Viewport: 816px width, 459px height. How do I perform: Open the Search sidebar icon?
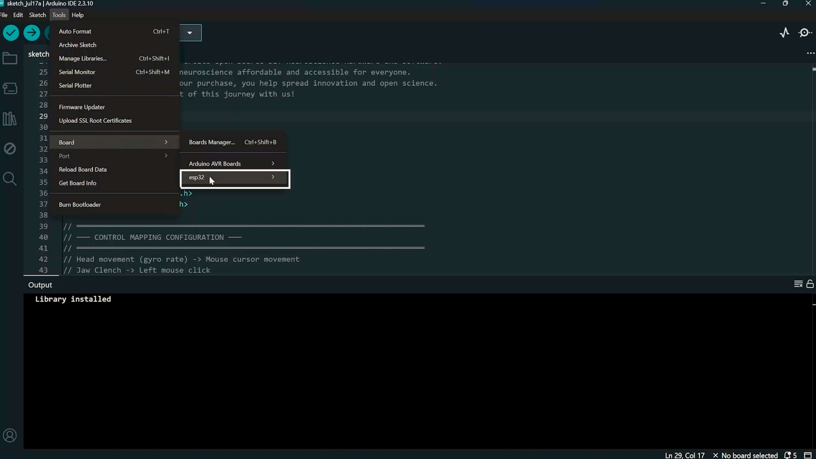pos(10,179)
